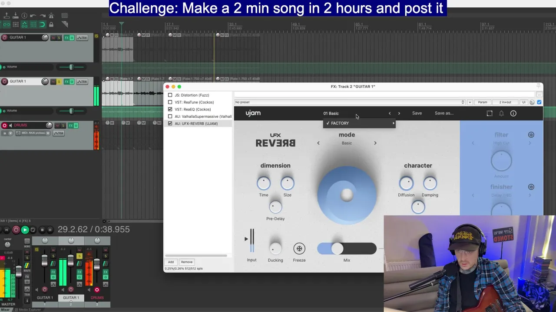
Task: Click Save in UJAM header
Action: (x=417, y=113)
